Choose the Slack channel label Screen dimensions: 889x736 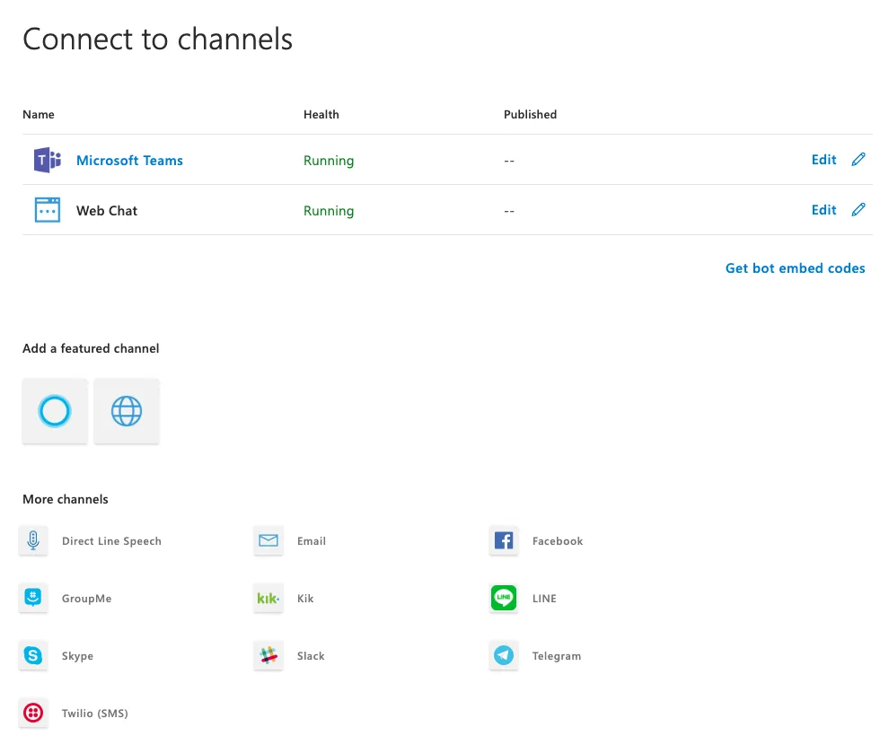[x=312, y=655]
